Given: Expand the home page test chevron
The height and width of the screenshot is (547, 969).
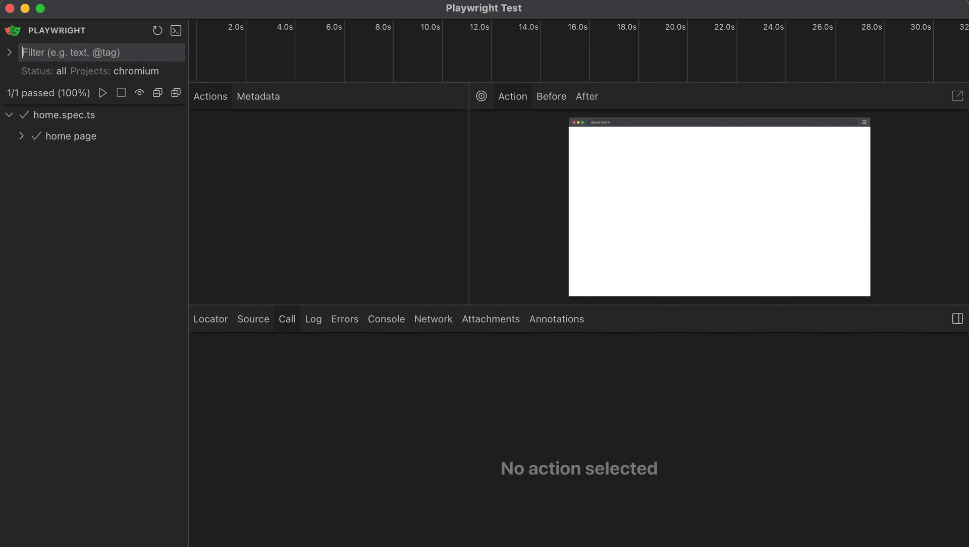Looking at the screenshot, I should [21, 136].
